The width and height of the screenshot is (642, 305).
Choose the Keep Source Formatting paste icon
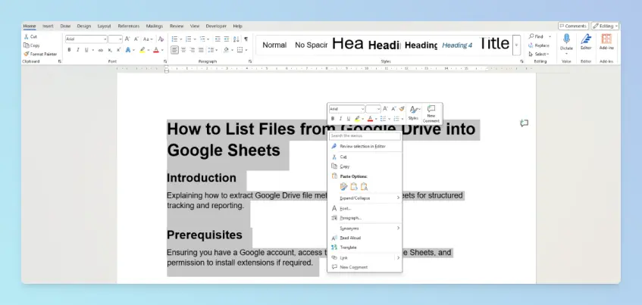point(343,186)
